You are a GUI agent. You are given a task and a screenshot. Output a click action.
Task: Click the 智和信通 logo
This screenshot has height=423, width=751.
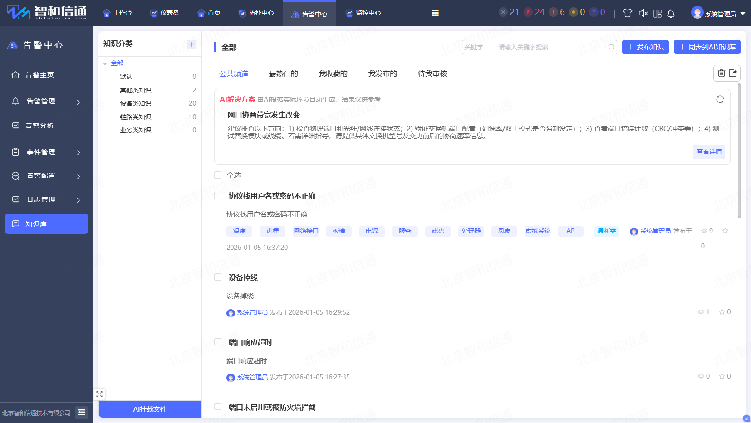point(47,13)
